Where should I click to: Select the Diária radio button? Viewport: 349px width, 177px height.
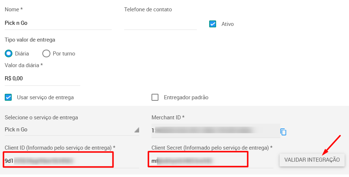point(9,53)
